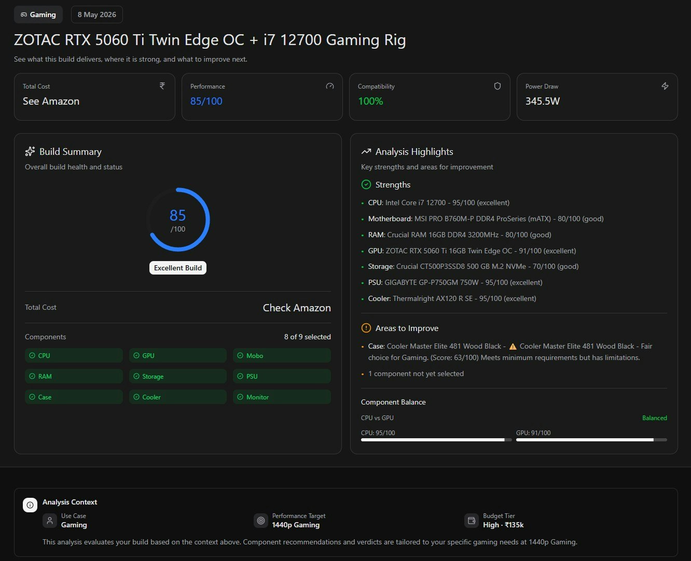The width and height of the screenshot is (691, 561).
Task: Click the '8 of 9 selected' counter
Action: tap(308, 337)
